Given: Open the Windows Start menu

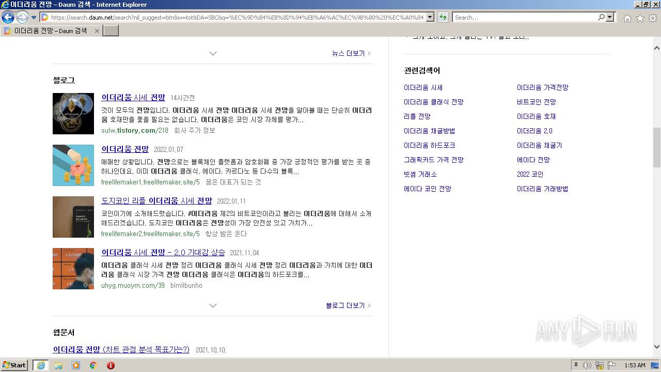Looking at the screenshot, I should 14,365.
